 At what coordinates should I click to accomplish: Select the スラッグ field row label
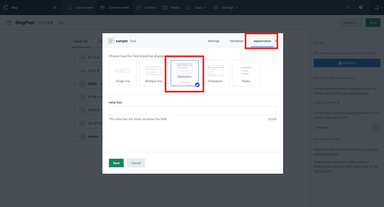pos(94,71)
